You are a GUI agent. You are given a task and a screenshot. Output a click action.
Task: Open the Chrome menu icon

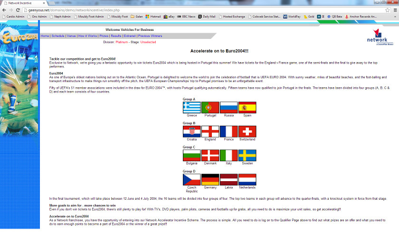[x=395, y=10]
